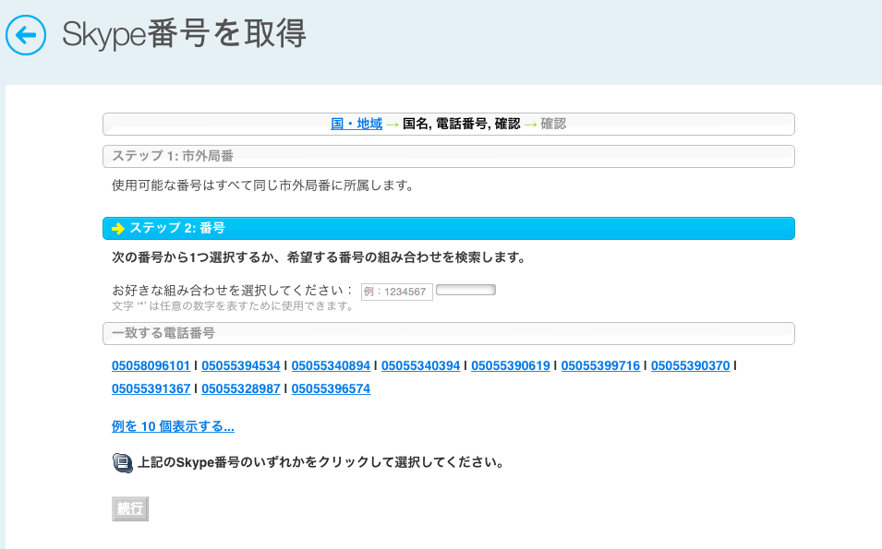The height and width of the screenshot is (549, 882).
Task: Click the back arrow icon
Action: (x=26, y=35)
